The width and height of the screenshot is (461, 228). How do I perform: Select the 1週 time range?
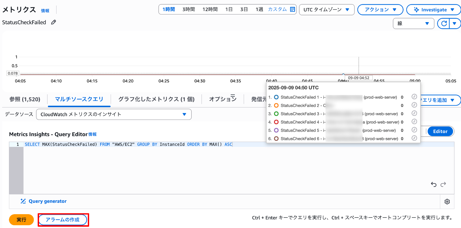click(x=259, y=9)
